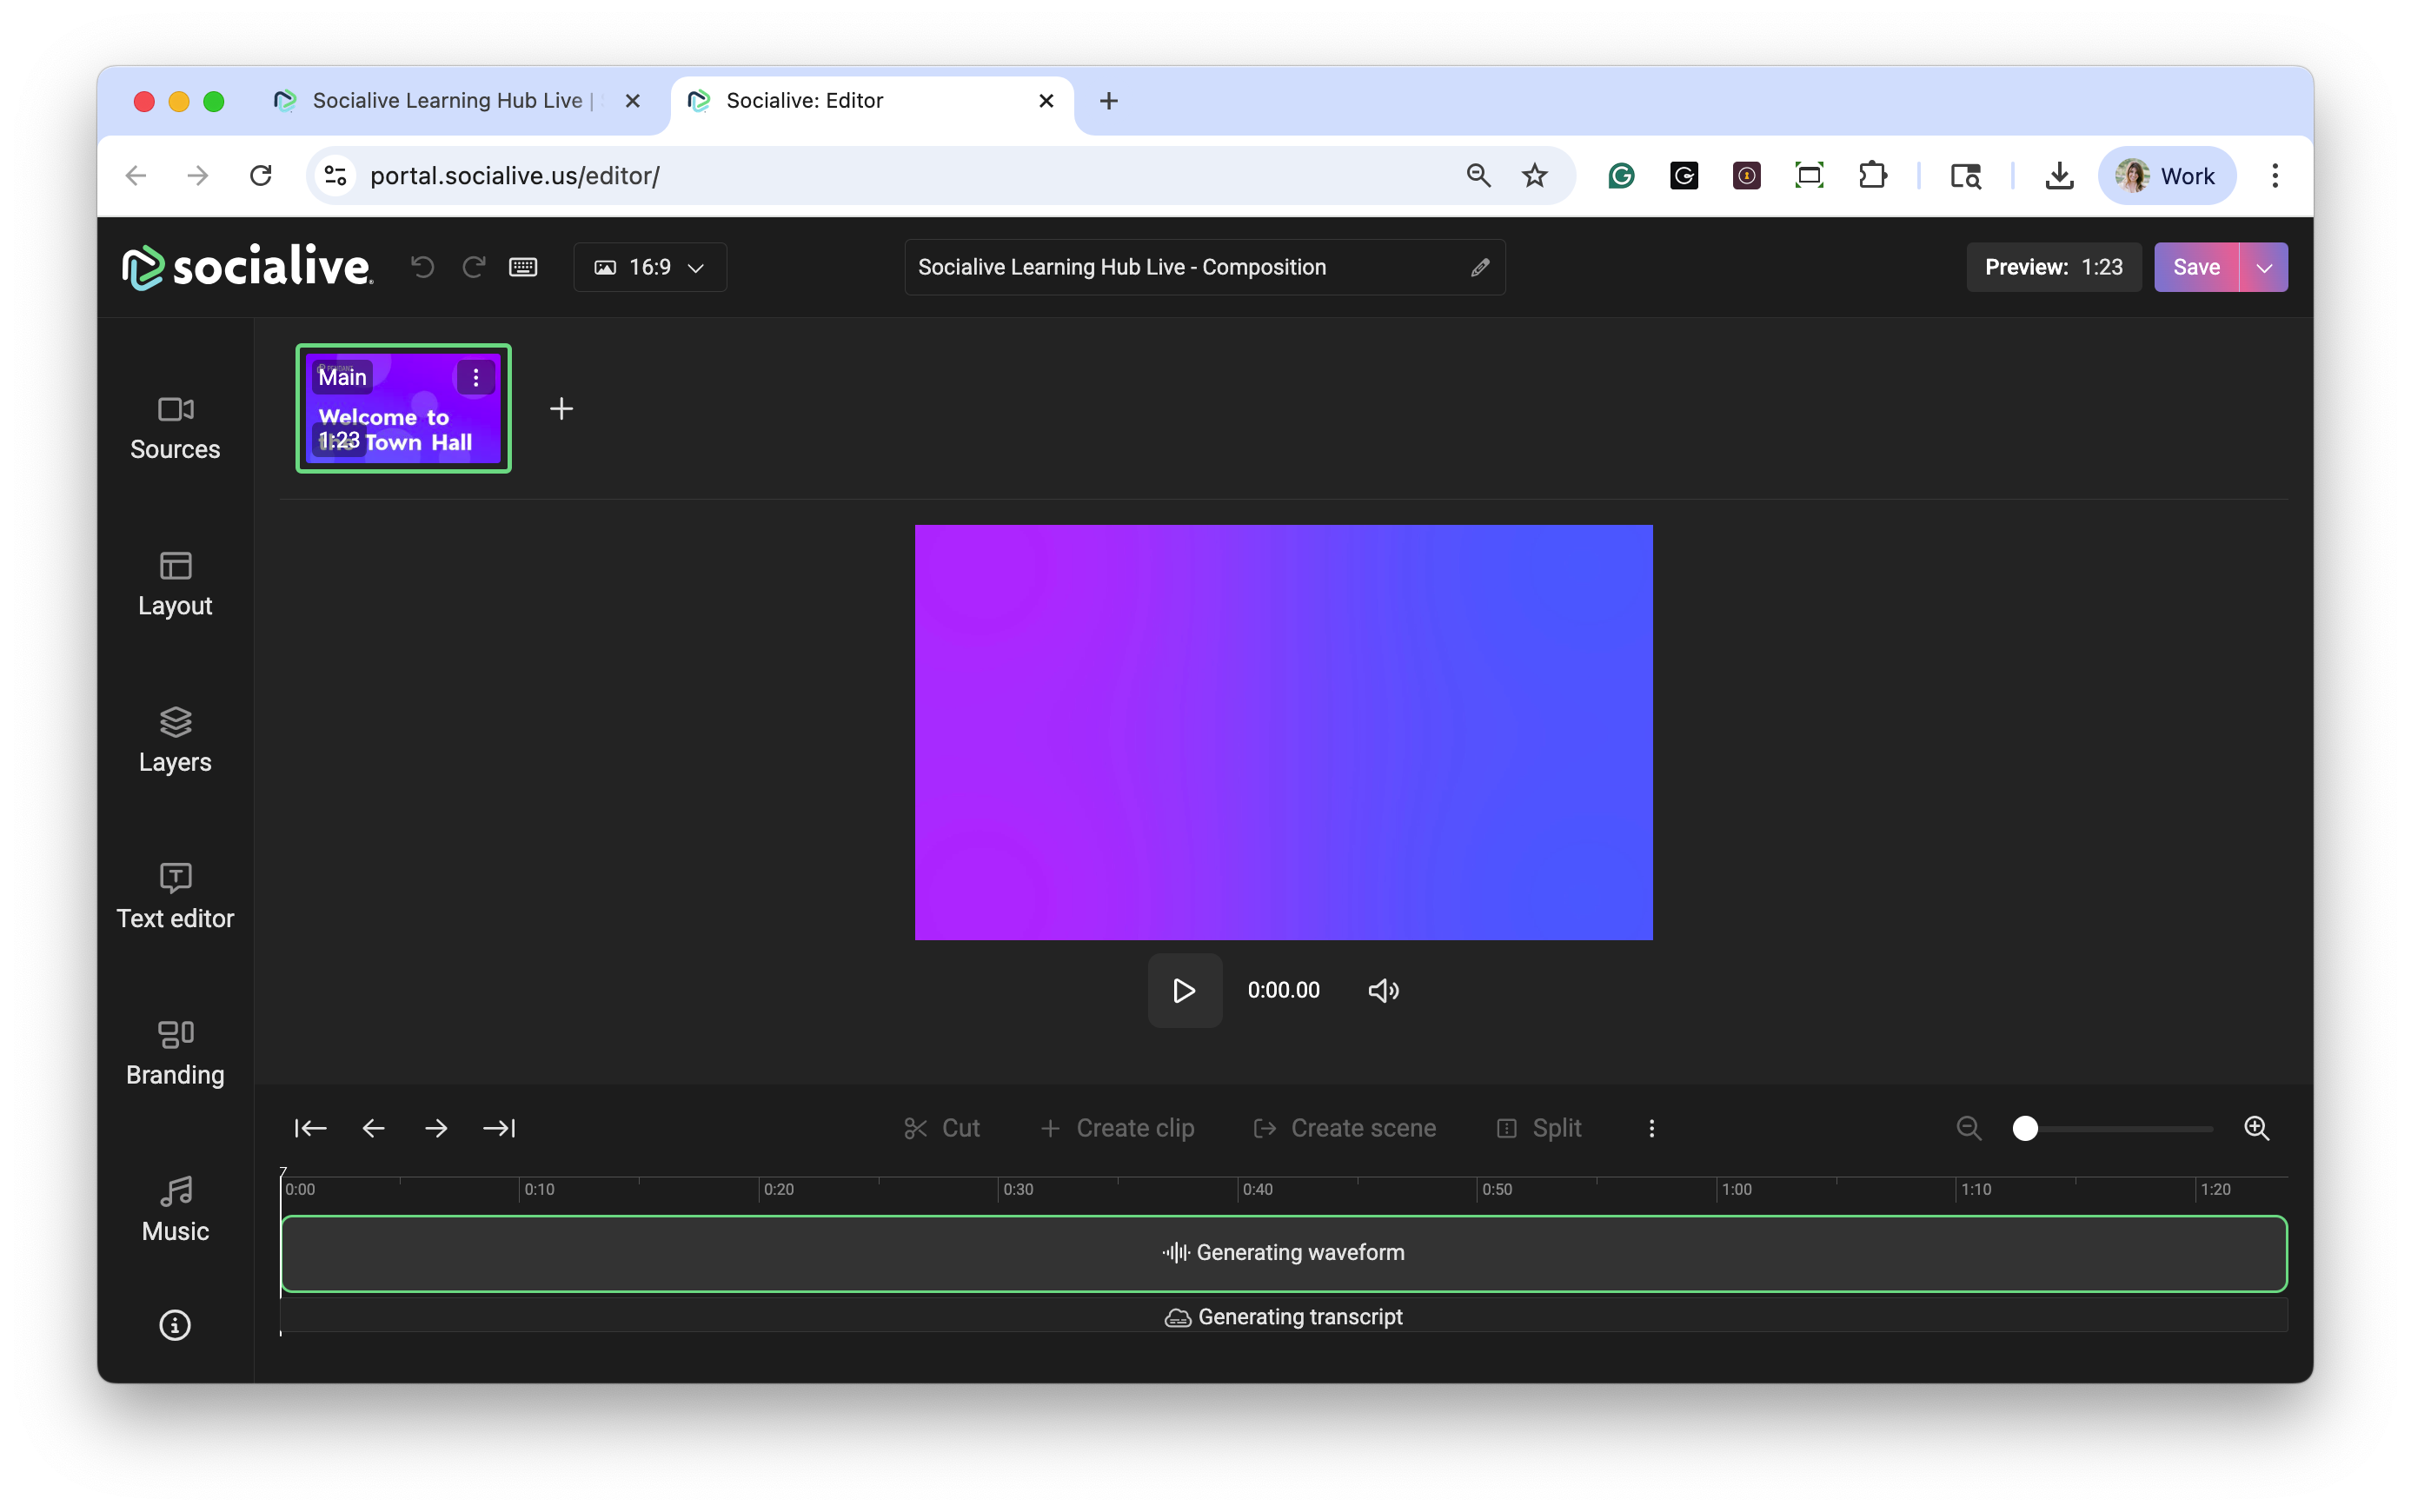Image resolution: width=2411 pixels, height=1512 pixels.
Task: Open the Save options dropdown arrow
Action: coord(2264,267)
